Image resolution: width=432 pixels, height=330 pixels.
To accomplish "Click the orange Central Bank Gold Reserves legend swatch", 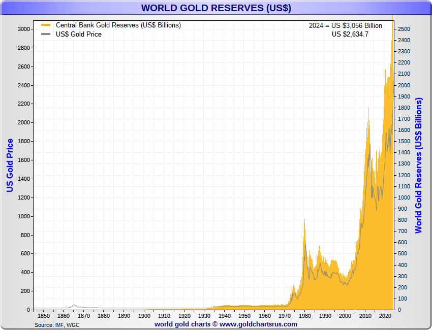I will click(46, 25).
